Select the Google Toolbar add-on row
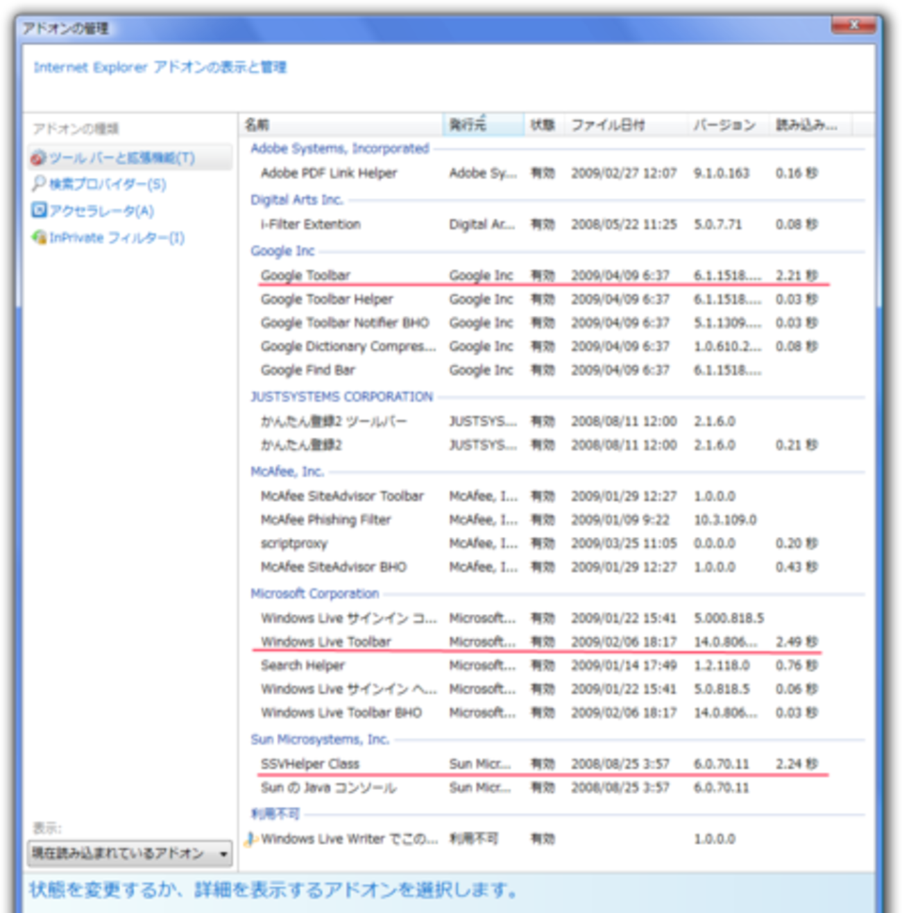Viewport: 902px width, 913px height. 305,275
